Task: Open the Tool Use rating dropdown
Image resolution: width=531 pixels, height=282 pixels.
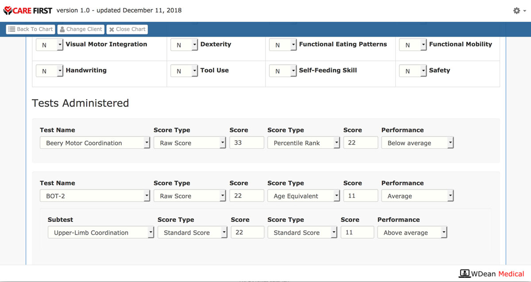Action: pos(184,71)
